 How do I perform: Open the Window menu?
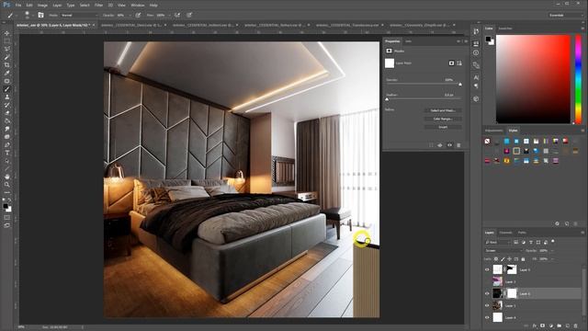click(x=138, y=6)
